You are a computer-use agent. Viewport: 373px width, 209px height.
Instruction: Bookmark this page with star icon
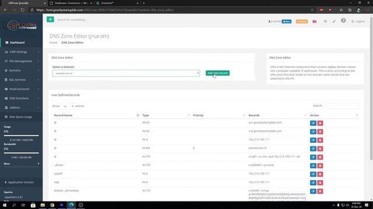pos(312,10)
